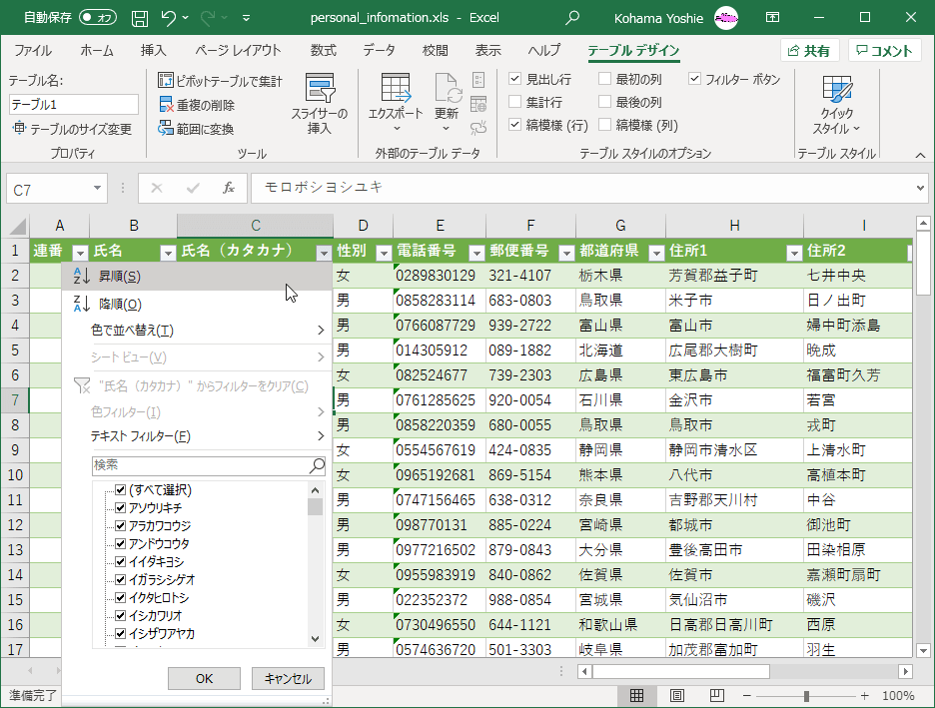Click the Refresh (更新) button
This screenshot has width=935, height=708.
tap(447, 104)
